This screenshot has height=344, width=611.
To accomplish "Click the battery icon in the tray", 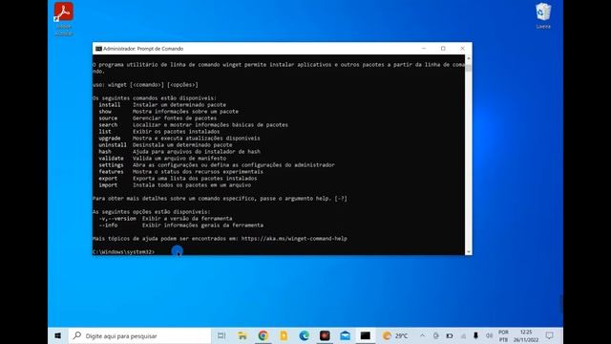I will tap(450, 335).
